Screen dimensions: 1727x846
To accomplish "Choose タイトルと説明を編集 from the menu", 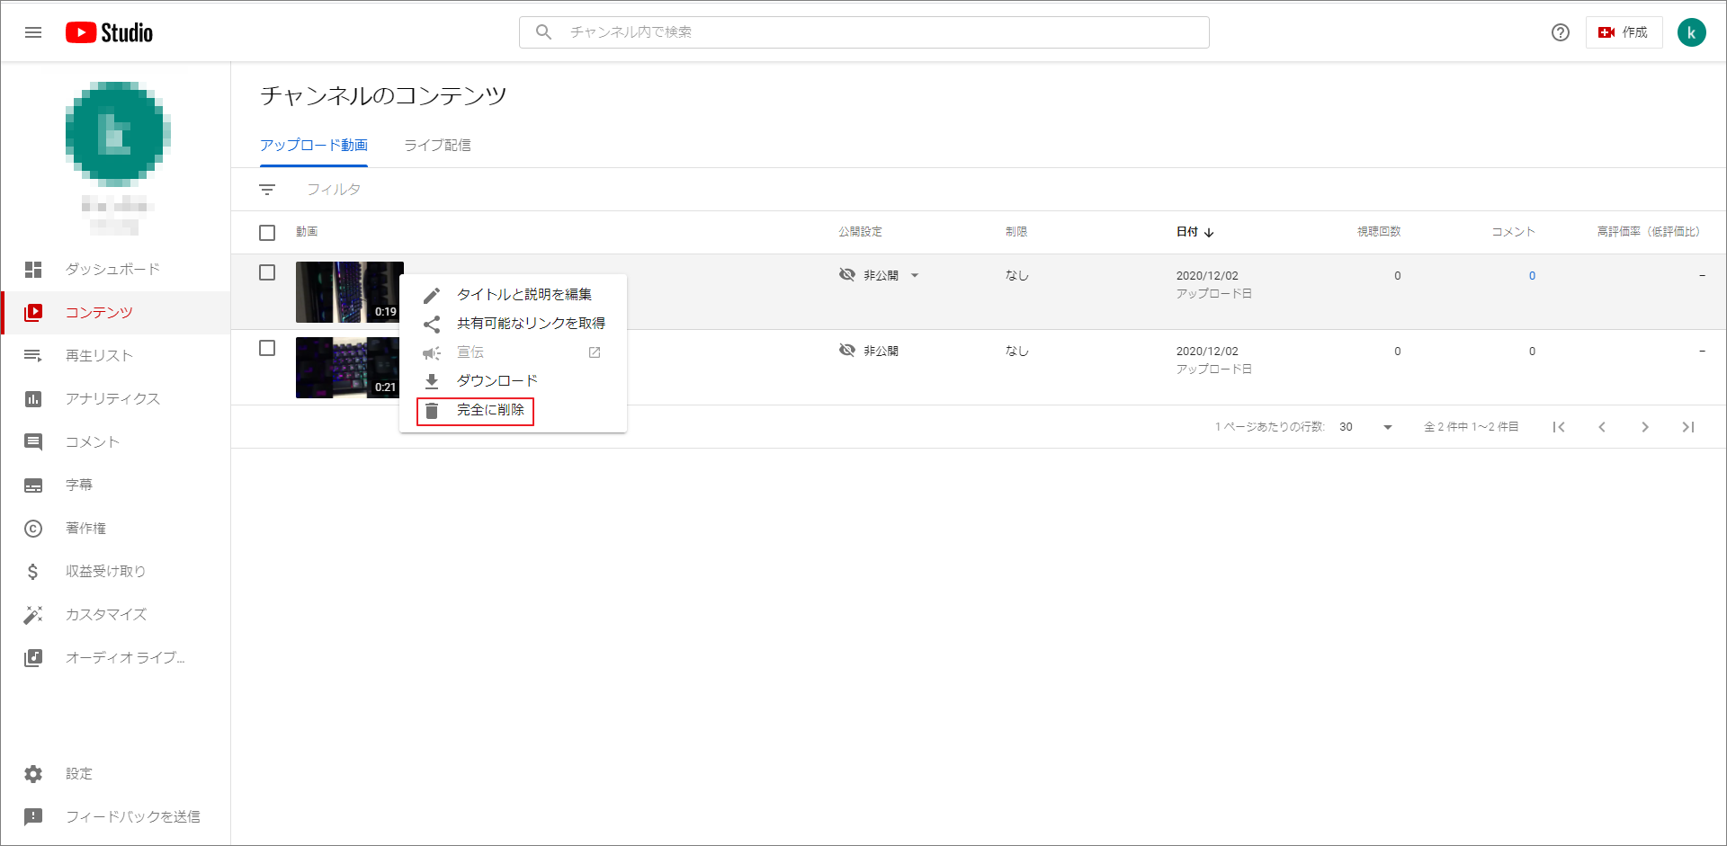I will (513, 295).
